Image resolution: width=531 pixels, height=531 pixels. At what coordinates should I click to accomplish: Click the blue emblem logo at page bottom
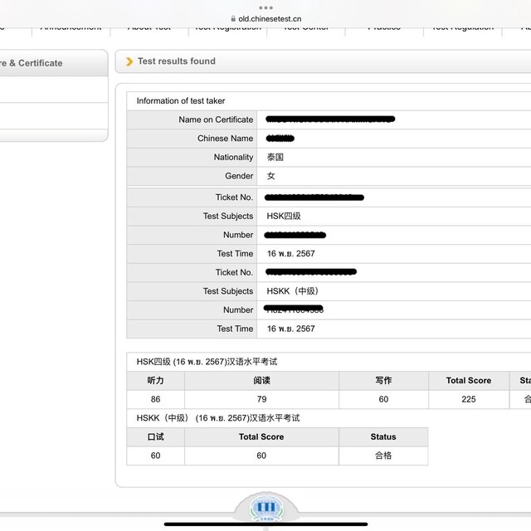point(265,508)
